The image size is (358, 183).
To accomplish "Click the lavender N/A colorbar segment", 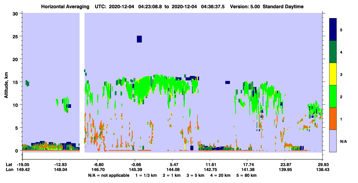I will (333, 140).
